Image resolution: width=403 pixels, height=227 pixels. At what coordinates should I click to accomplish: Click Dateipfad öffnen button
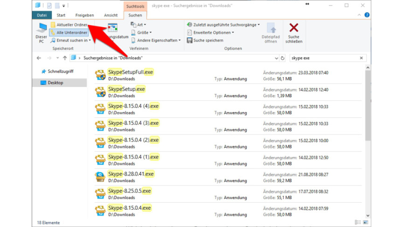(271, 33)
